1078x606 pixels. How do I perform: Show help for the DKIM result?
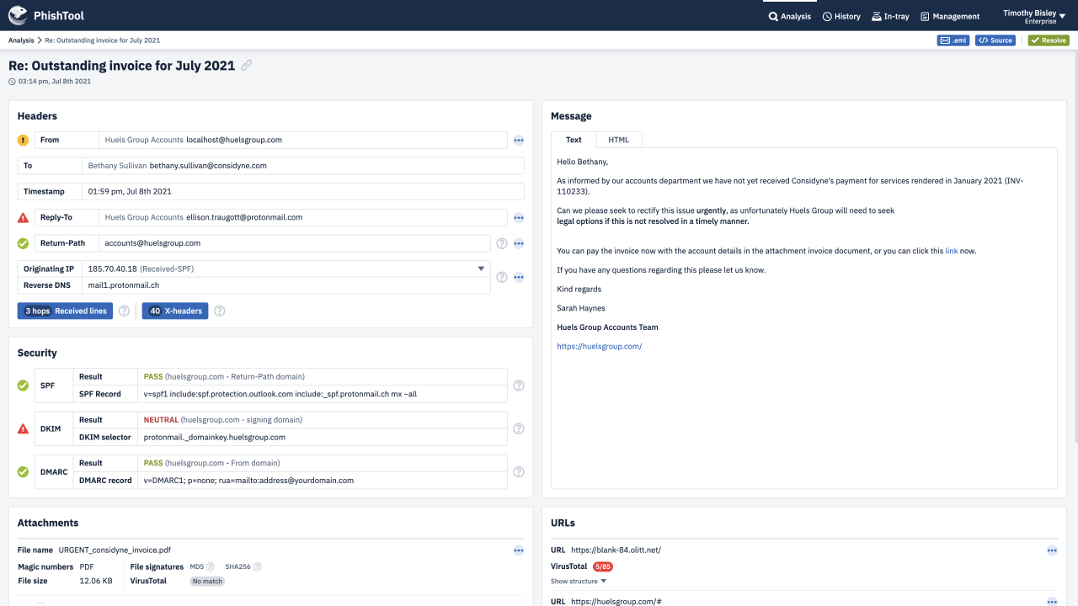coord(519,428)
